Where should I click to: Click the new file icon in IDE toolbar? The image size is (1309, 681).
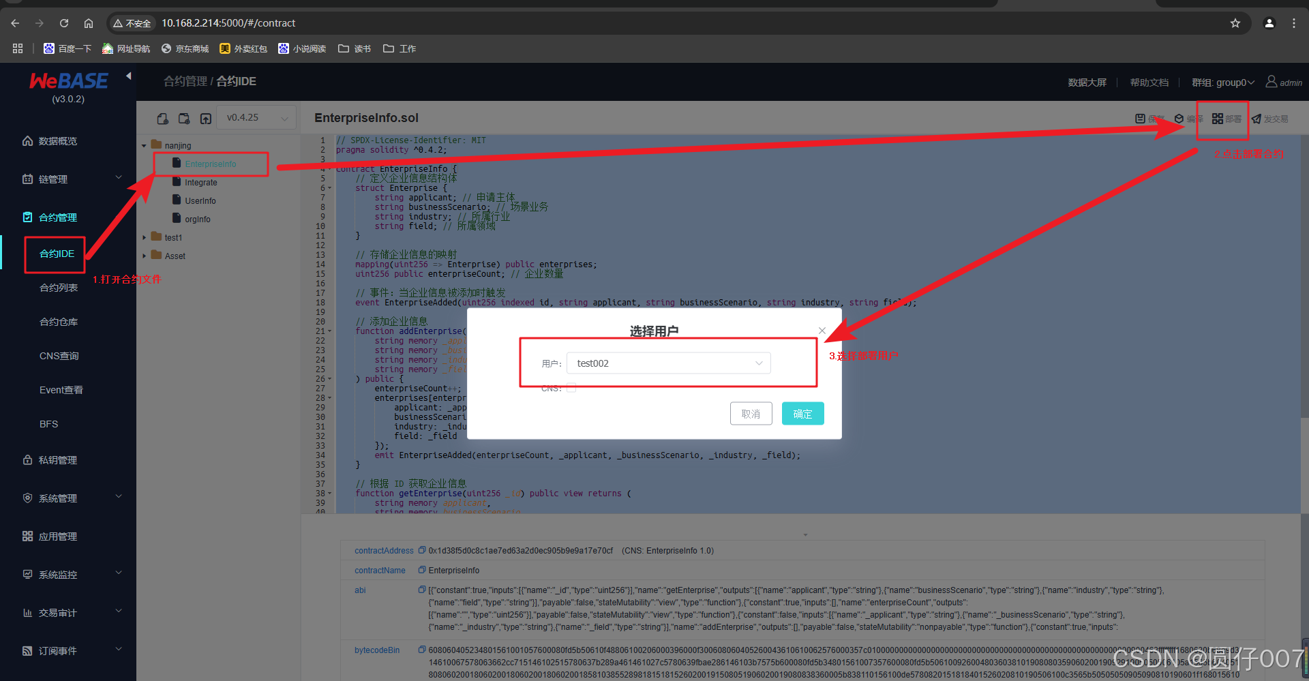[x=163, y=119]
